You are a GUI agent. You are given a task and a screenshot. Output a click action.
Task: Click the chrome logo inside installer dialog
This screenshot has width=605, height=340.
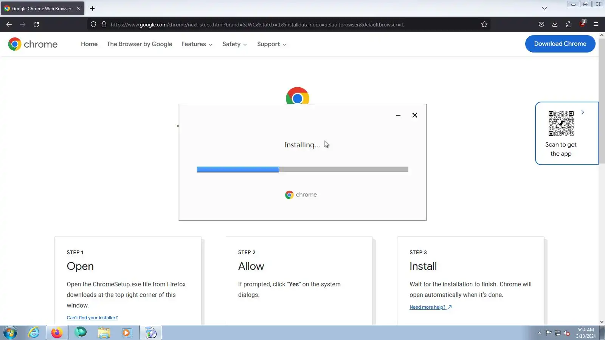point(301,195)
